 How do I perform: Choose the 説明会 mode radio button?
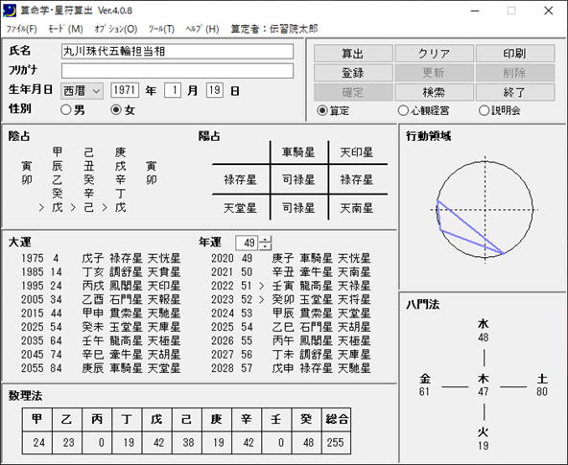(x=484, y=110)
